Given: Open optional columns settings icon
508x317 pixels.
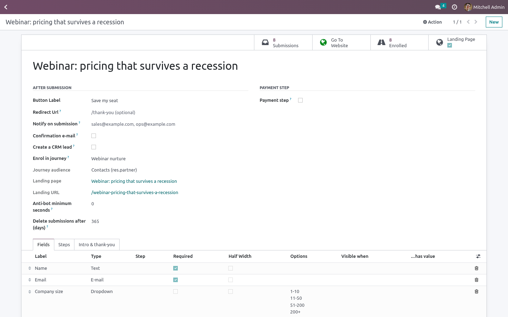Looking at the screenshot, I should tap(478, 256).
